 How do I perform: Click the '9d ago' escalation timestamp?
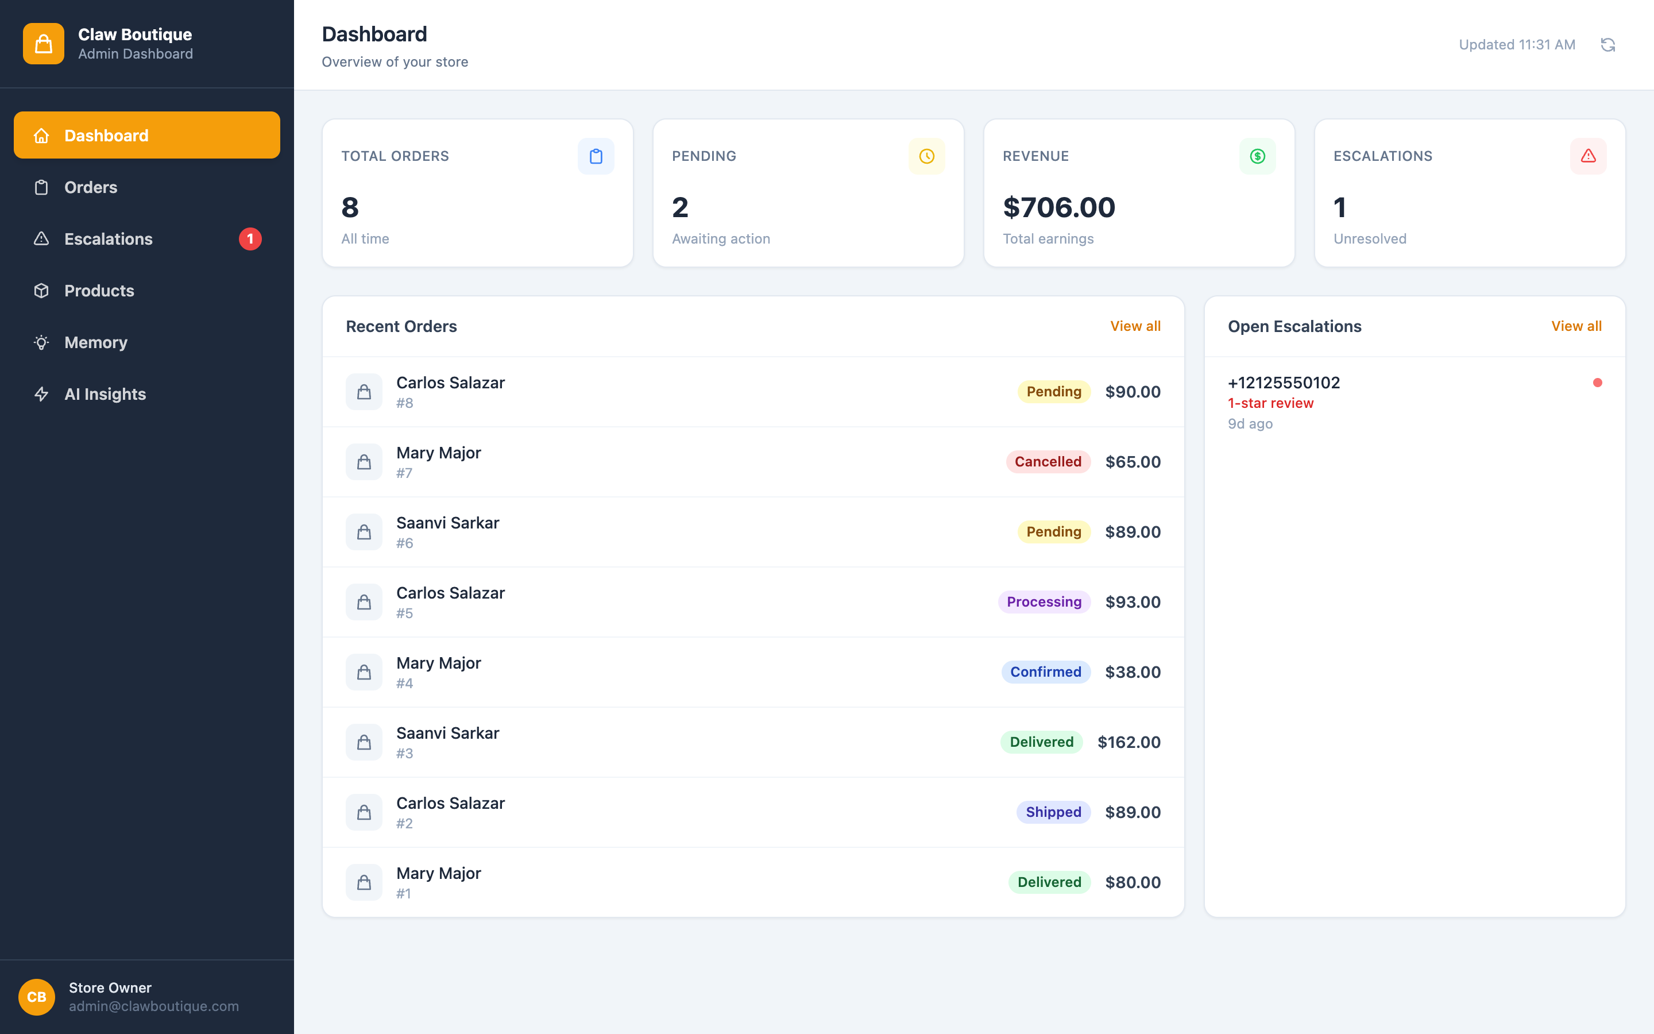tap(1250, 423)
